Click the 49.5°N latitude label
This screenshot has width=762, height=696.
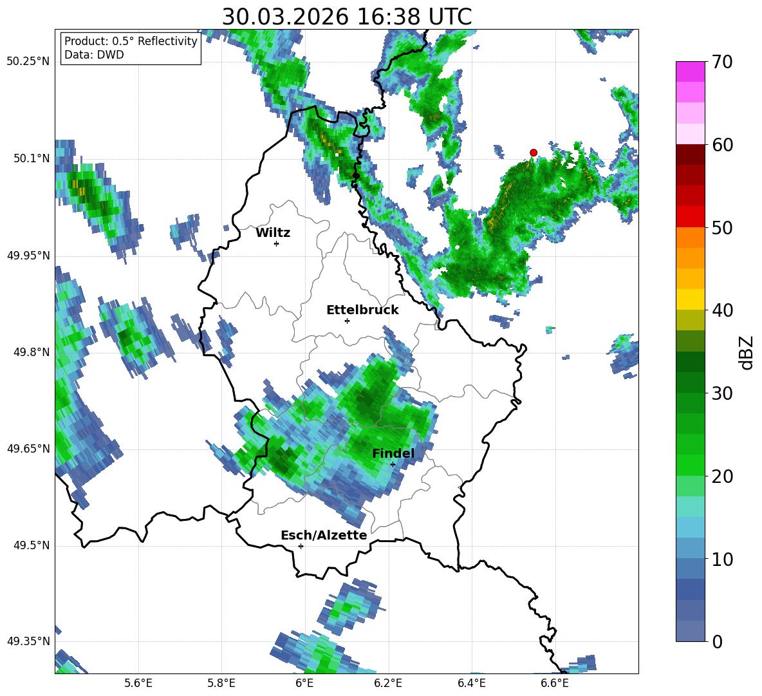point(31,545)
